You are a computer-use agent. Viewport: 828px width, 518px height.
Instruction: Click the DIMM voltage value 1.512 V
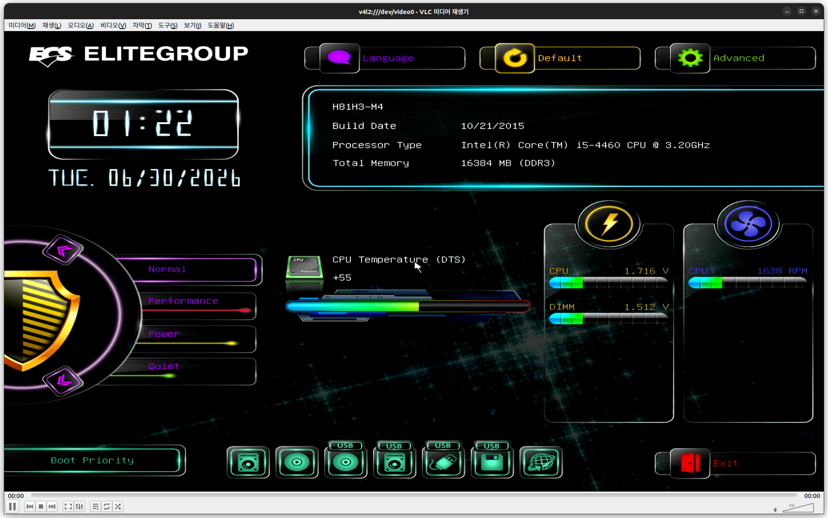[x=646, y=307]
